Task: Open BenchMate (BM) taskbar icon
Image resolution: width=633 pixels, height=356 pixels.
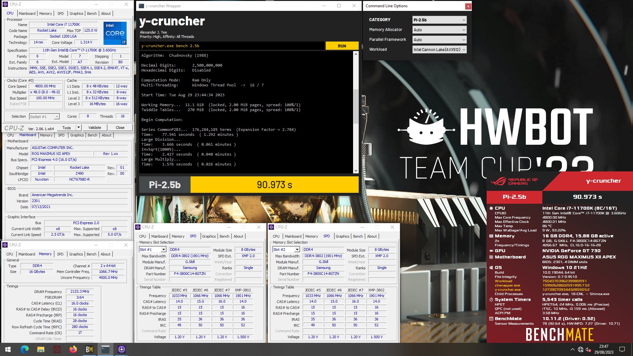Action: 89,349
